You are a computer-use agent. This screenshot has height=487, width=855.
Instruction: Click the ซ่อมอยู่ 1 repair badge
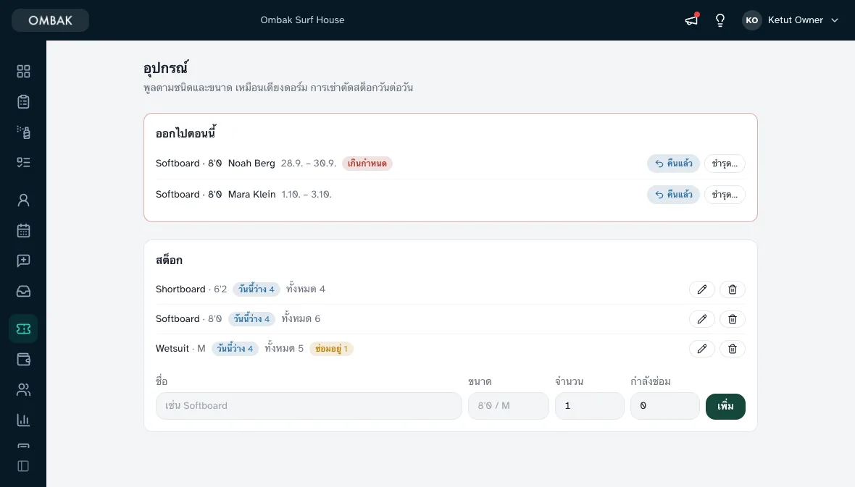332,349
